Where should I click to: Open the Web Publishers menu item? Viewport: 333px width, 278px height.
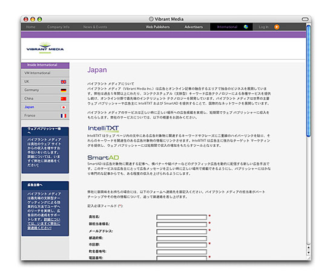point(157,27)
